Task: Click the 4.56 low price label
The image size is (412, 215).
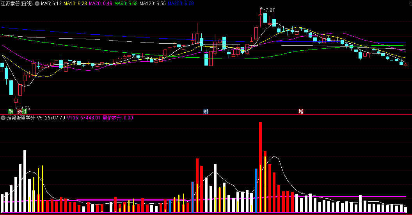Action: coord(25,108)
